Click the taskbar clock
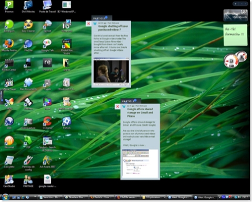Viewport: 252px width, 202px height. [x=245, y=197]
